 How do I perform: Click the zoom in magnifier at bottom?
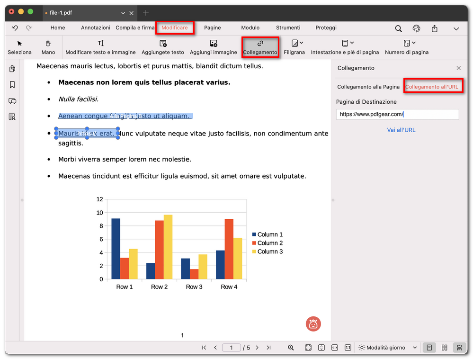(291, 348)
